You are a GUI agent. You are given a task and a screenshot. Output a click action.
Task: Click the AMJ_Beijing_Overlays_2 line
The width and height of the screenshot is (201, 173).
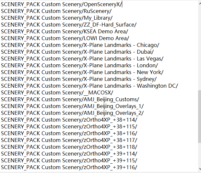72,113
